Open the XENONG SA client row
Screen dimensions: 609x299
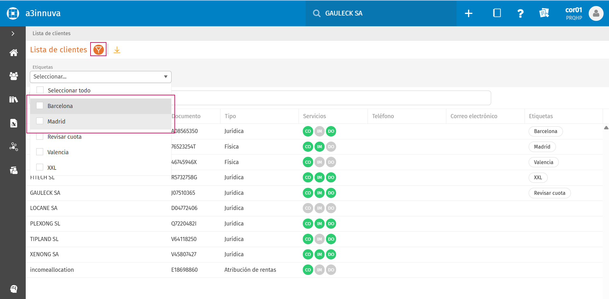[314, 254]
